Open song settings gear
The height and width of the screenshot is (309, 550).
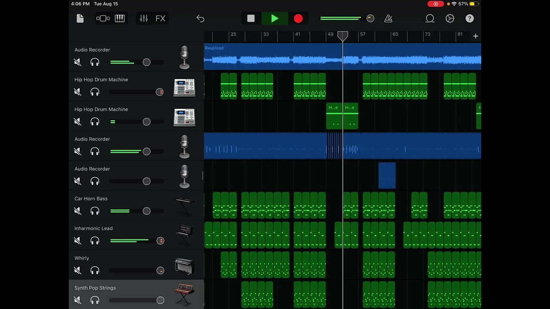point(450,18)
